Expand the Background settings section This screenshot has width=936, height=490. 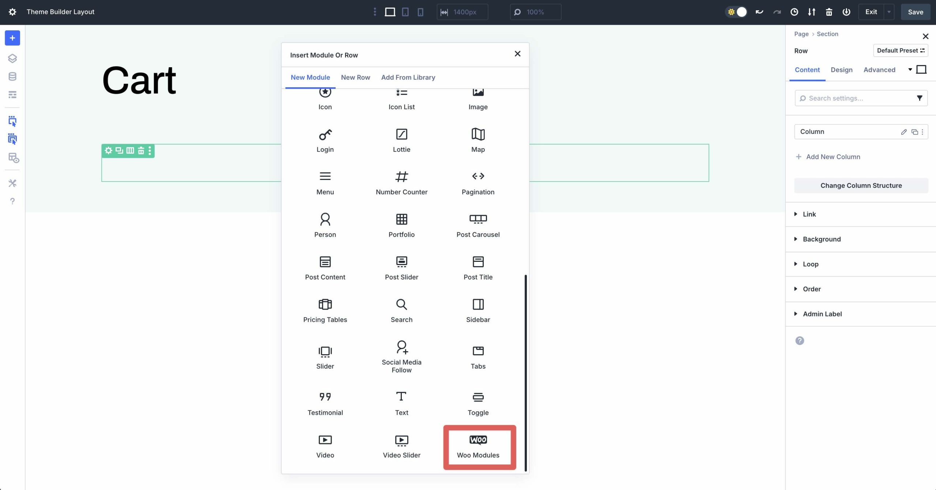click(x=821, y=239)
